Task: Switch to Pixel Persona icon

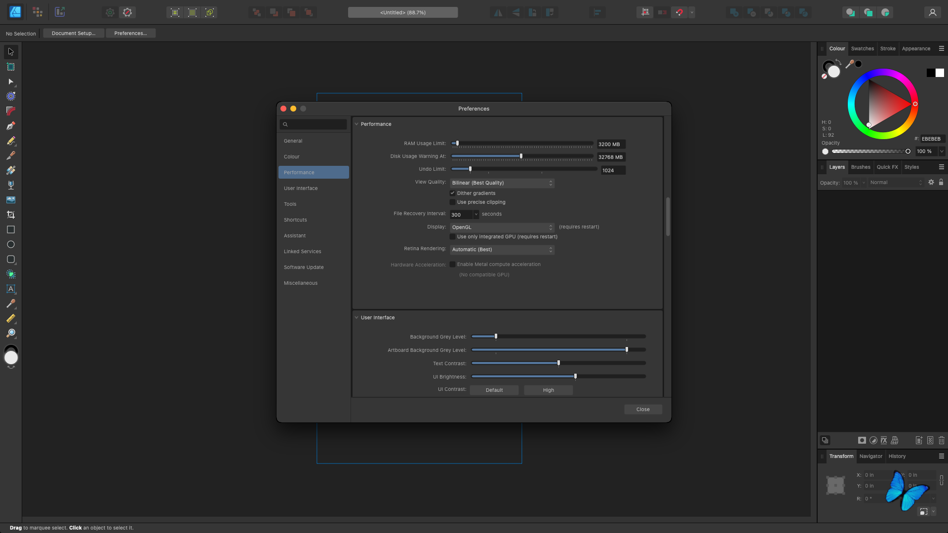Action: tap(38, 12)
